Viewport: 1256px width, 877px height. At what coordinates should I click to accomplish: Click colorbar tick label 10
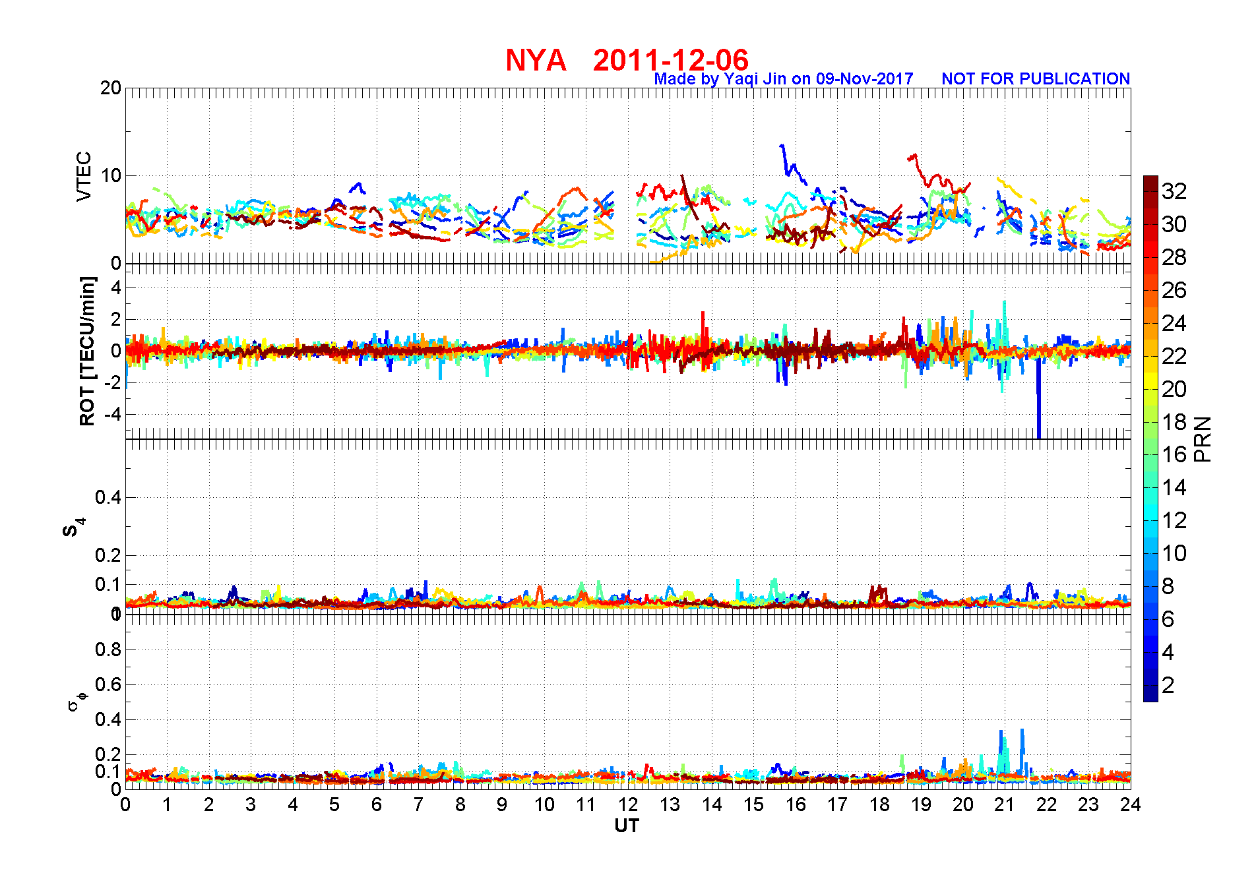pos(1174,553)
